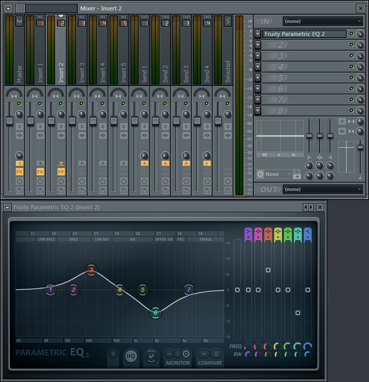
Task: Open the OUT output dropdown
Action: (x=323, y=189)
